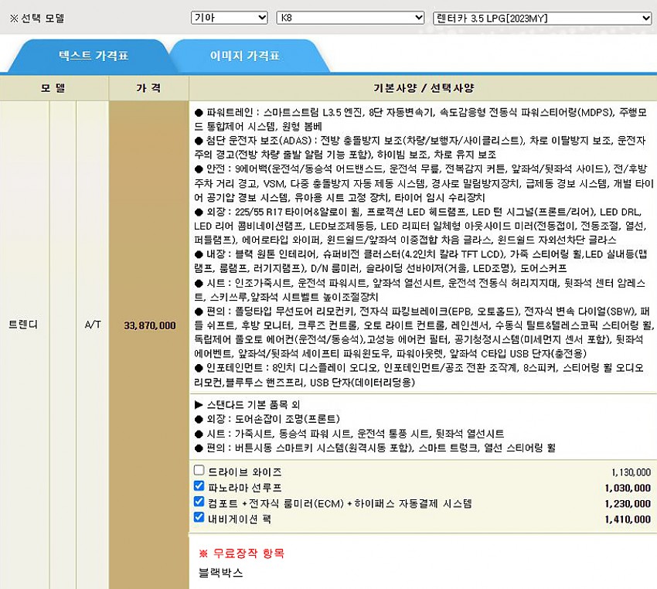Enable the 드라이브 와이즈 option checkbox
This screenshot has height=589, width=657.
coord(199,471)
